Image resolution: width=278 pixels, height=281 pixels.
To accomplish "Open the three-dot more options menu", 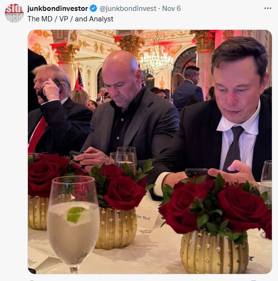I will coord(268,9).
